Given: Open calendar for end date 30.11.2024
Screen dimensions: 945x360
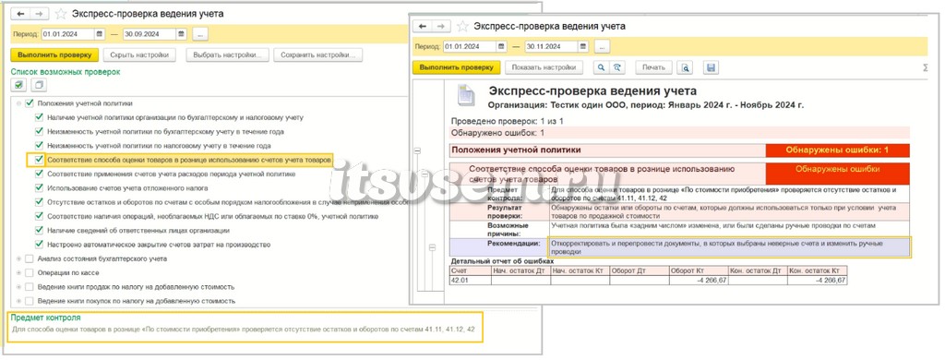Looking at the screenshot, I should 583,46.
